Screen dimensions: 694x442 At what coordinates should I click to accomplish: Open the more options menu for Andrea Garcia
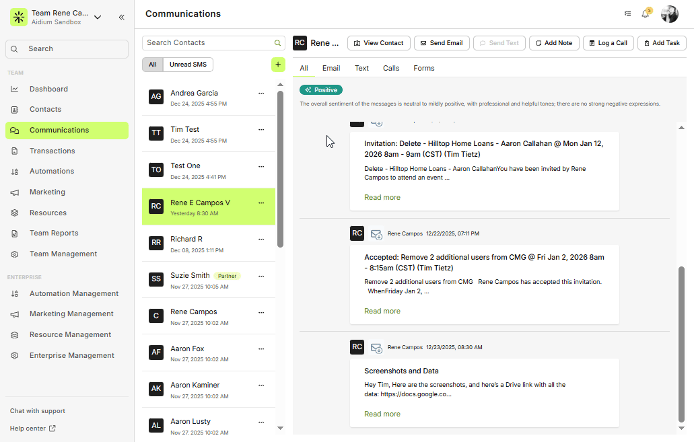[261, 94]
